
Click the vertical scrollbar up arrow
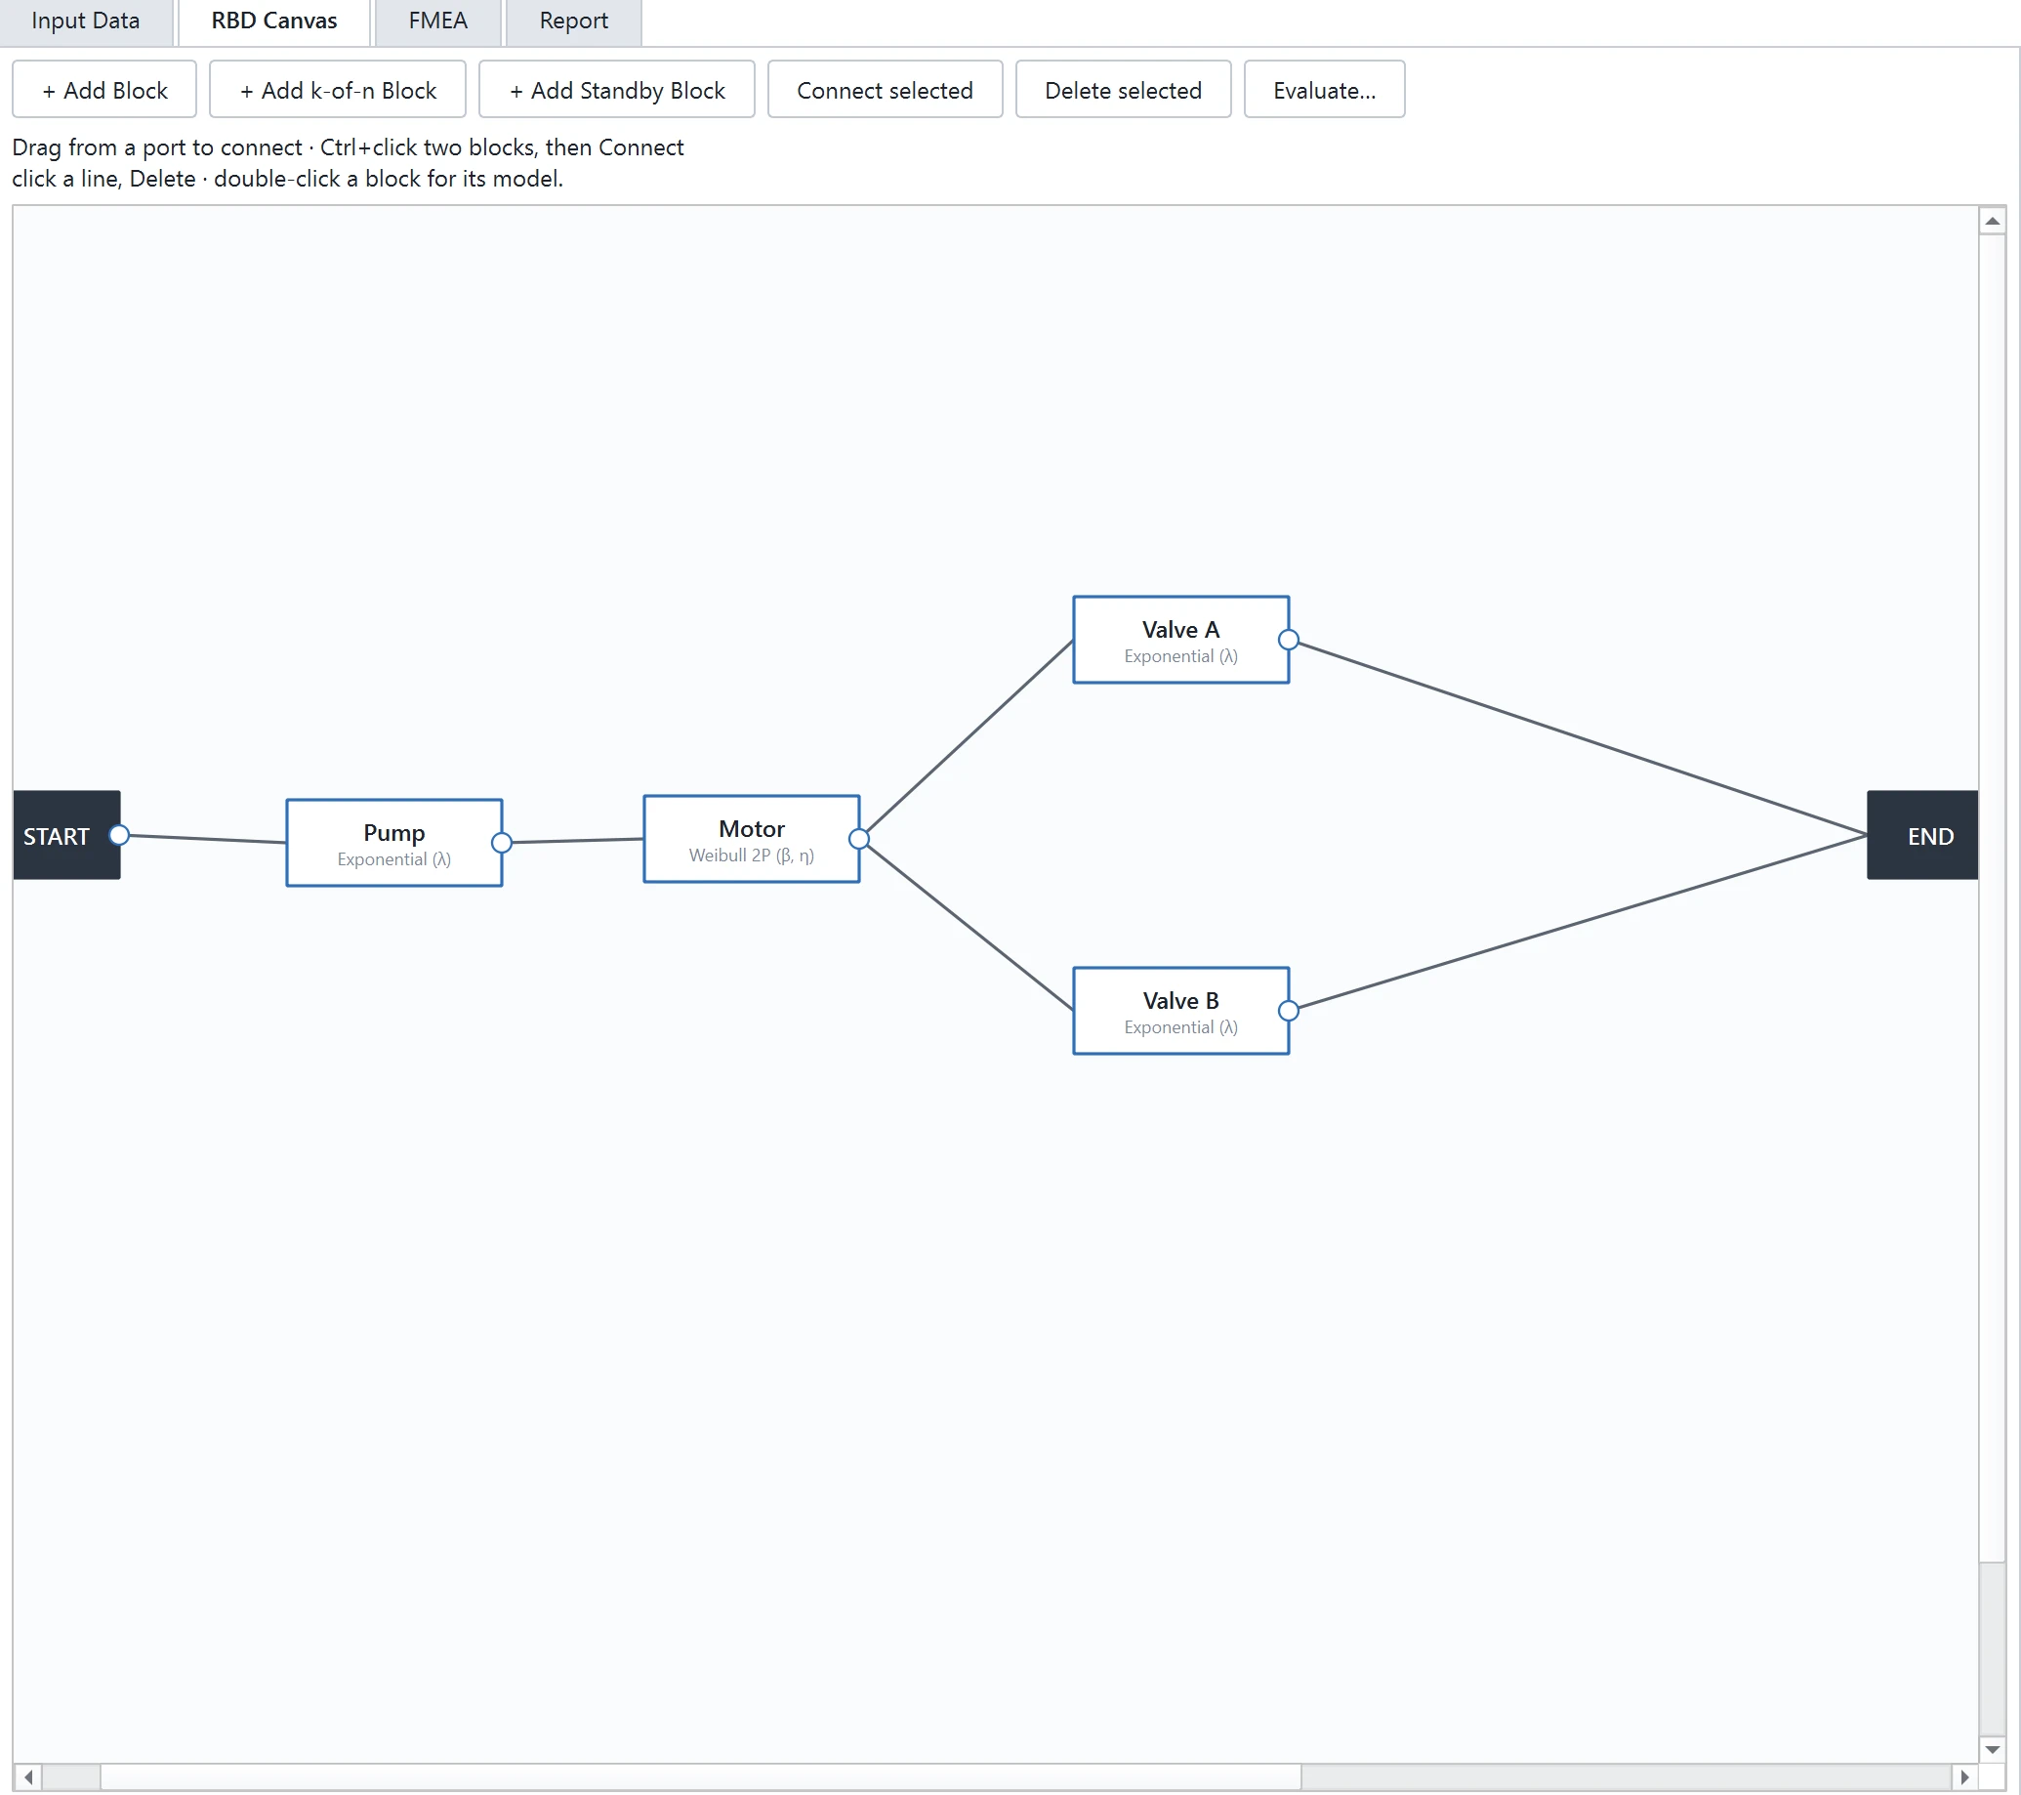1992,221
